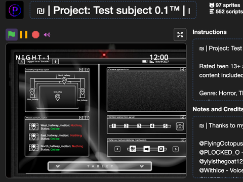
Task: Click the Instructions heading
Action: (210, 32)
